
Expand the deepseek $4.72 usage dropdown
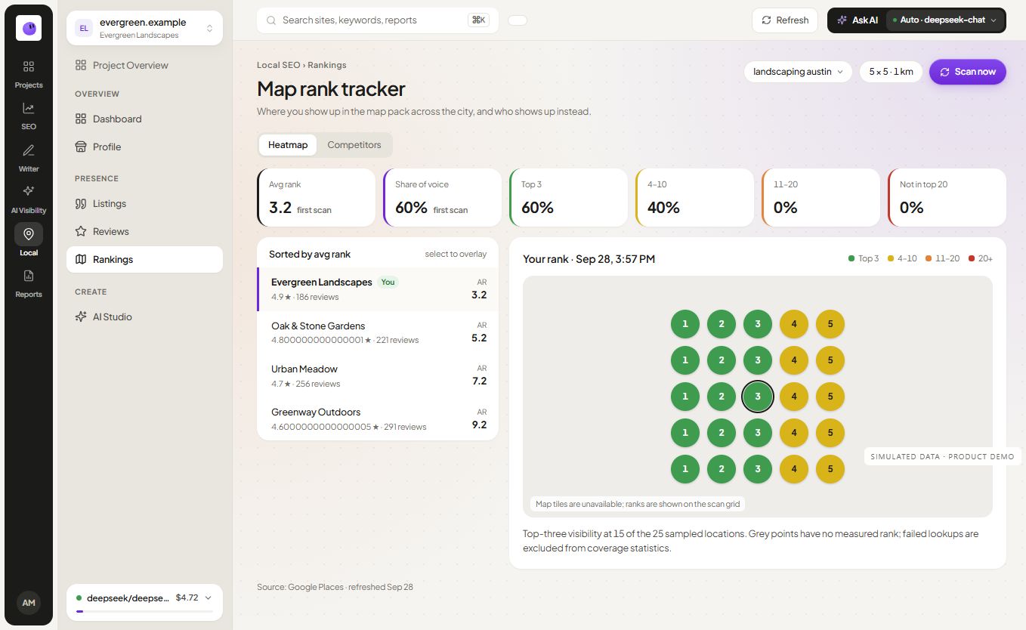[x=144, y=602]
